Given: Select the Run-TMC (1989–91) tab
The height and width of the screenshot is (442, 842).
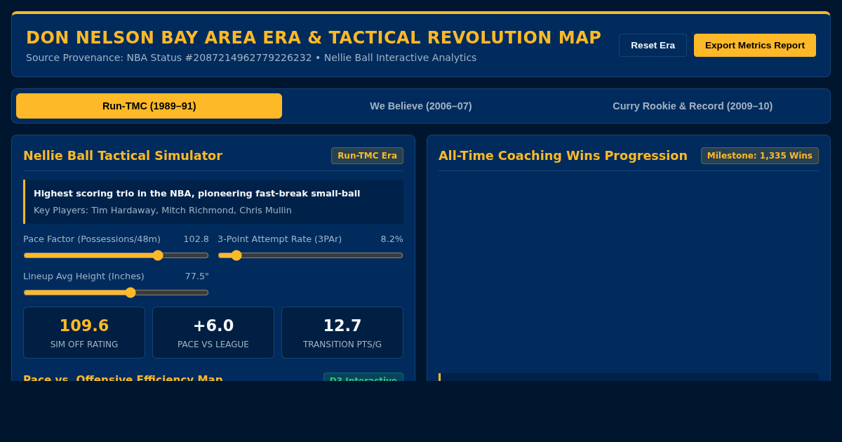Looking at the screenshot, I should click(x=149, y=106).
